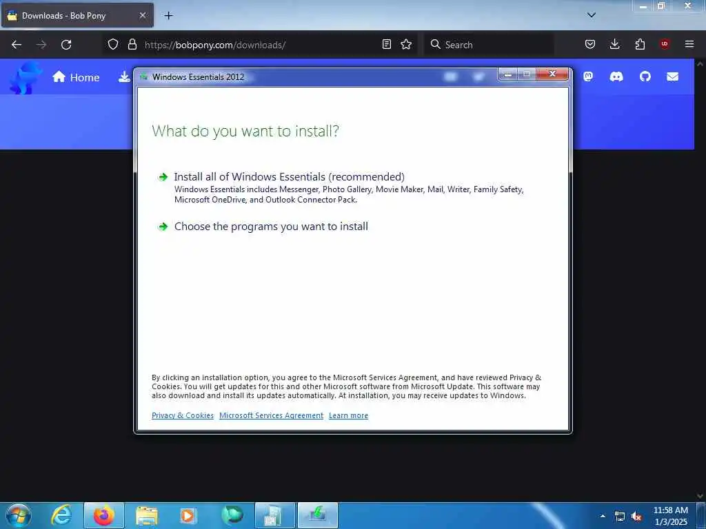Close the Downloads - Bob Pony tab
Viewport: 706px width, 529px height.
[142, 15]
